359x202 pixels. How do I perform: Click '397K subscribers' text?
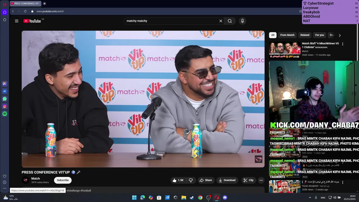40,182
